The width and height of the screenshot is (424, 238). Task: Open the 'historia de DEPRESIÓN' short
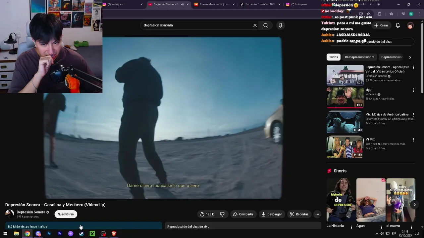(341, 200)
